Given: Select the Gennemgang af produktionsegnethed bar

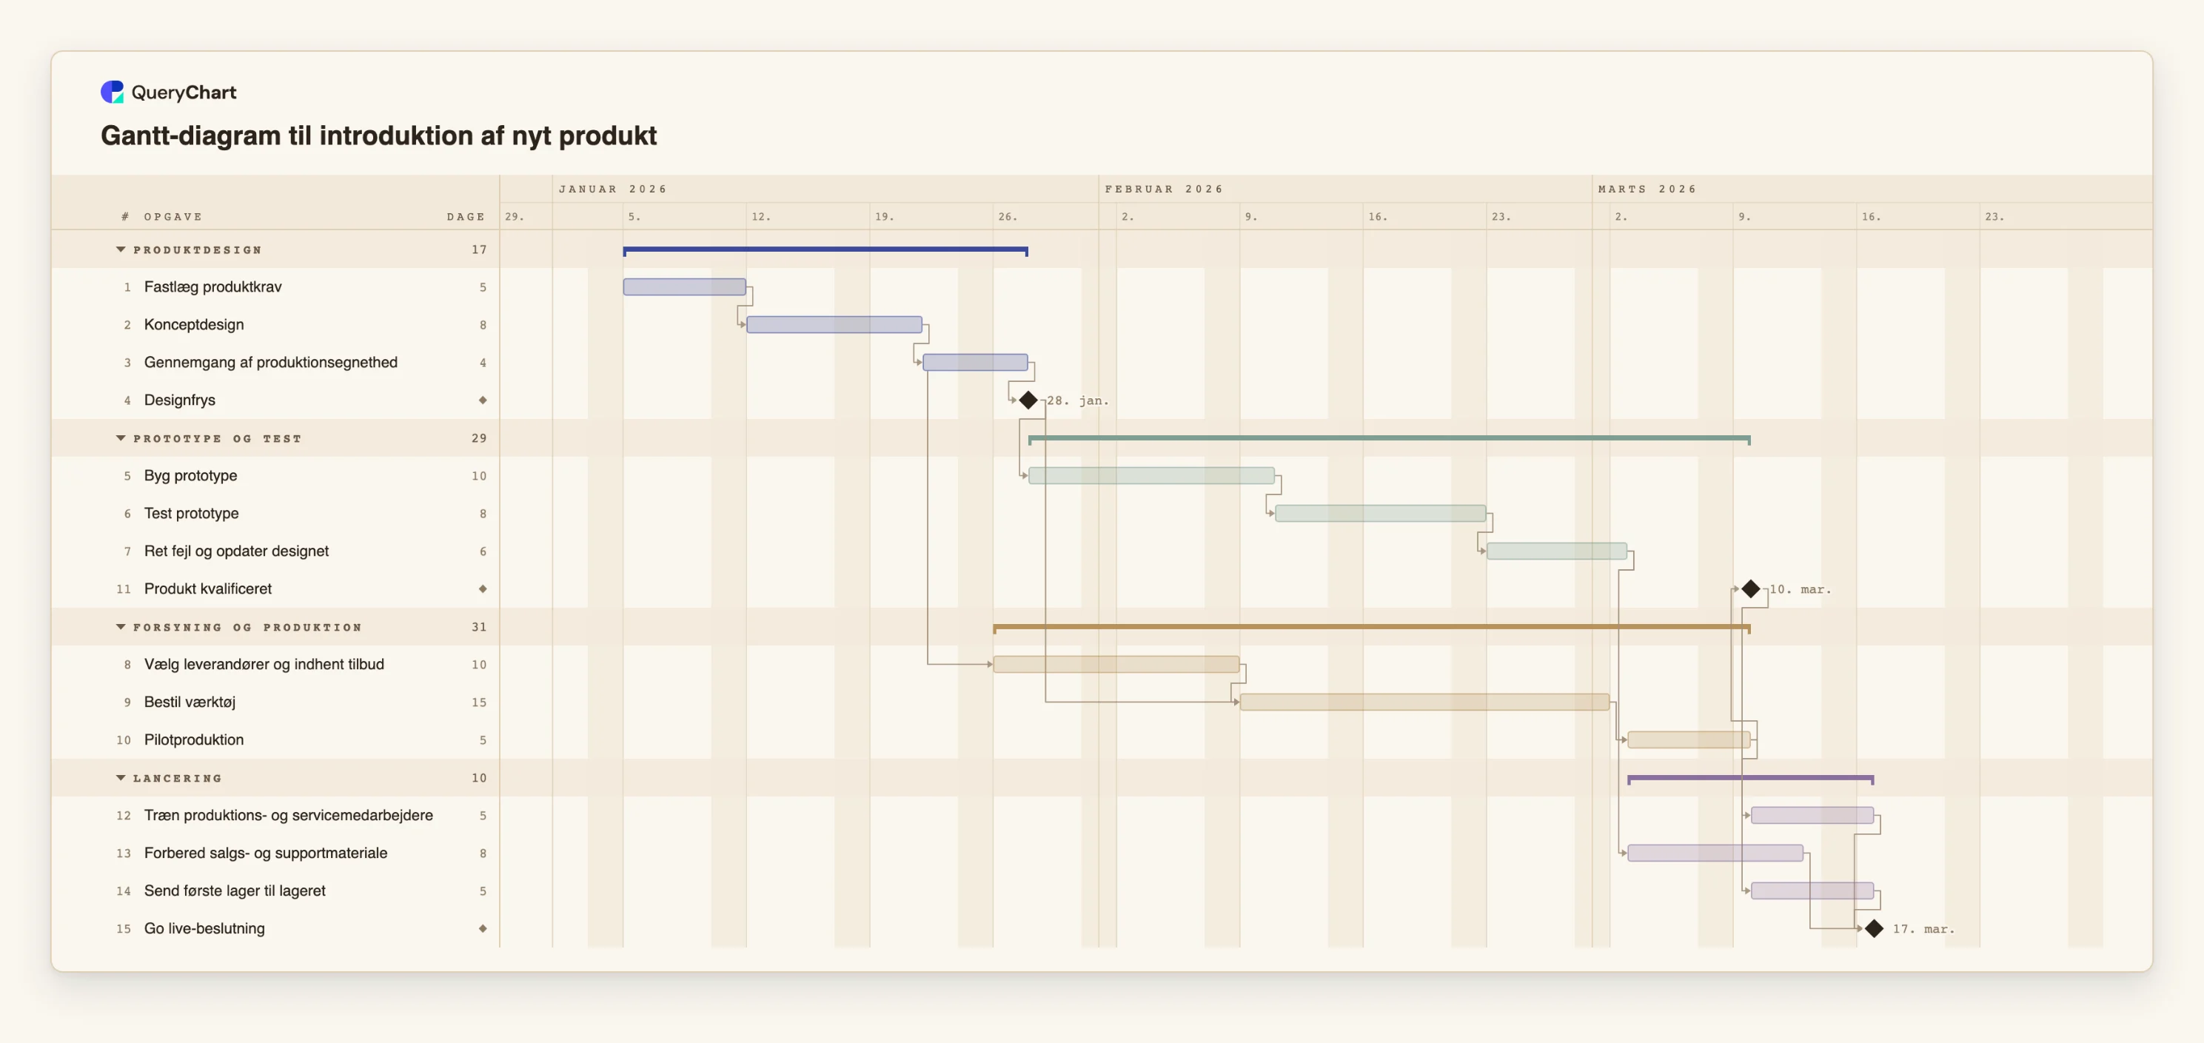Looking at the screenshot, I should point(975,362).
